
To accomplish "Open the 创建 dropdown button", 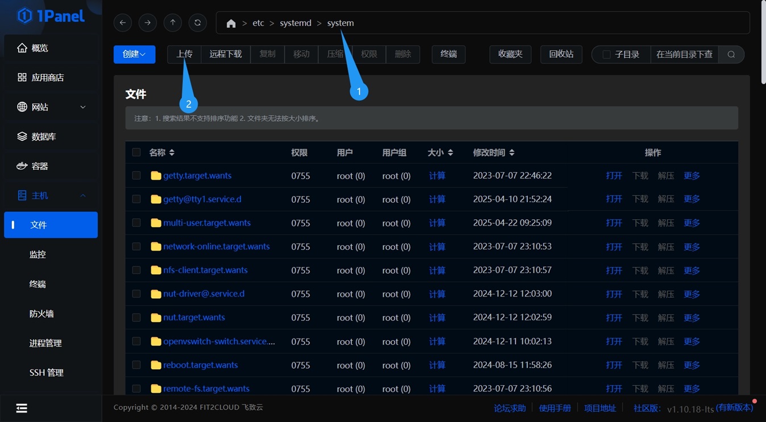I will (134, 55).
